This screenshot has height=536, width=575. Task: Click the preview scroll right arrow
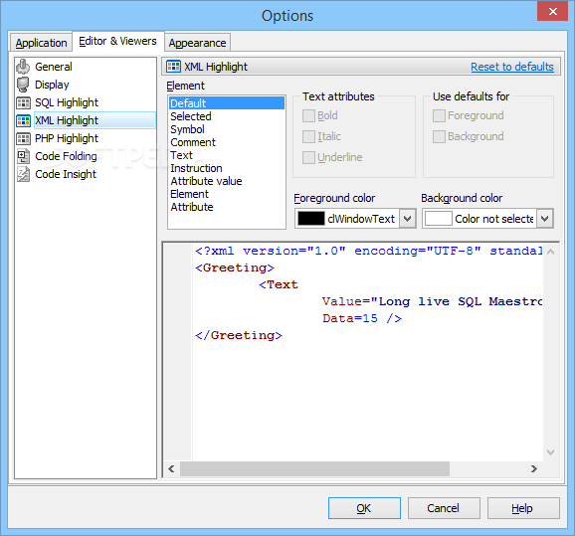(534, 469)
